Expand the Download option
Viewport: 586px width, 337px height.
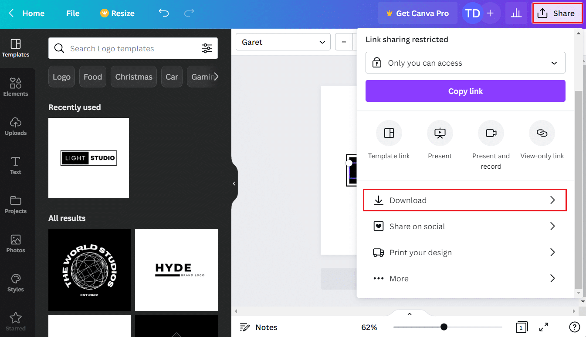coord(465,200)
